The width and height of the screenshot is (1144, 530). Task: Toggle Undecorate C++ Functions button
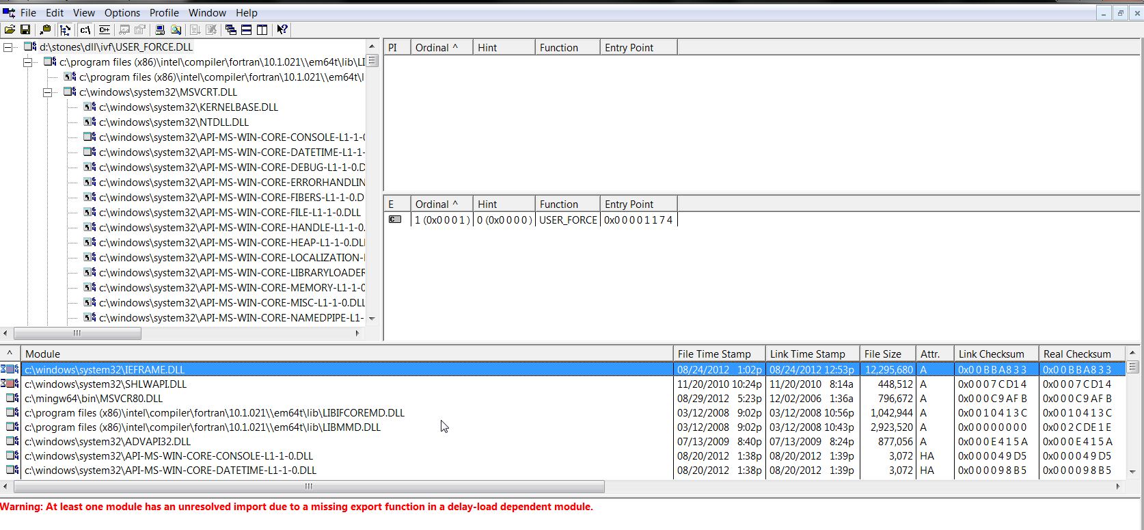tap(105, 29)
